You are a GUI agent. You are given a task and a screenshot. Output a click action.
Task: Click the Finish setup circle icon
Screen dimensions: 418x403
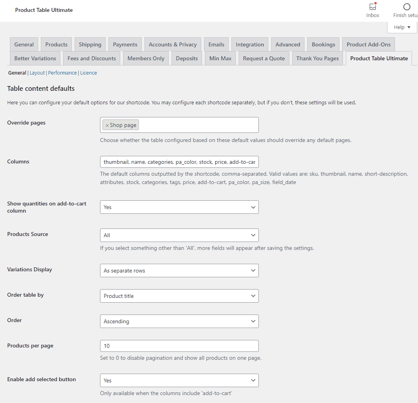tap(406, 7)
